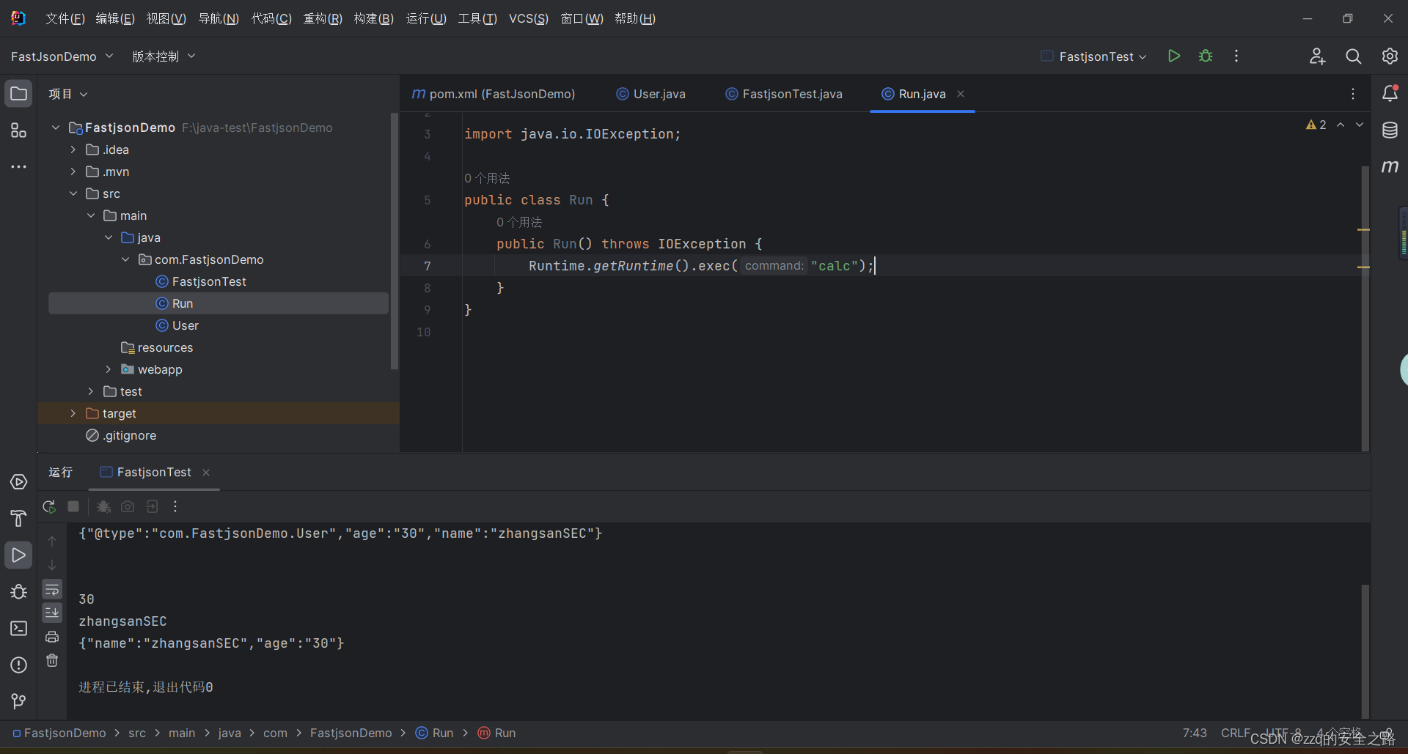Close the Run.java tab
The height and width of the screenshot is (754, 1408).
pyautogui.click(x=961, y=94)
